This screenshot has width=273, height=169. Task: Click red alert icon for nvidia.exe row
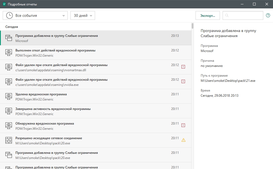pyautogui.click(x=183, y=81)
